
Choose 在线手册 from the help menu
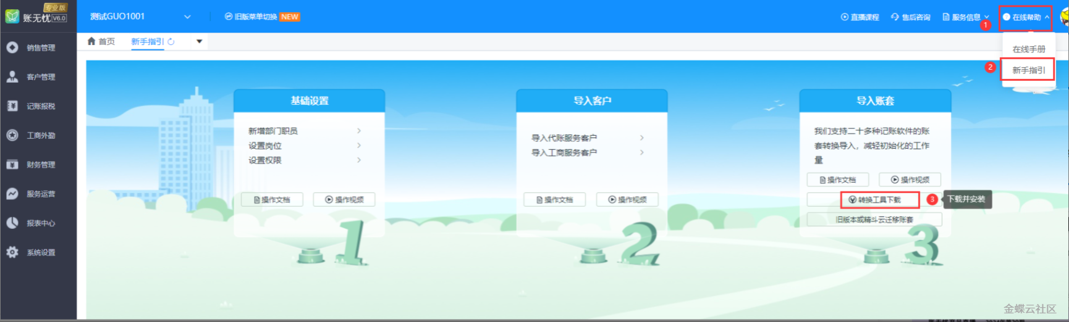pos(1028,49)
